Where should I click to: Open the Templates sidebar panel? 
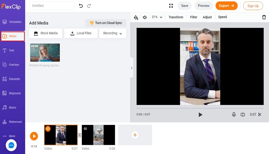coord(12,22)
